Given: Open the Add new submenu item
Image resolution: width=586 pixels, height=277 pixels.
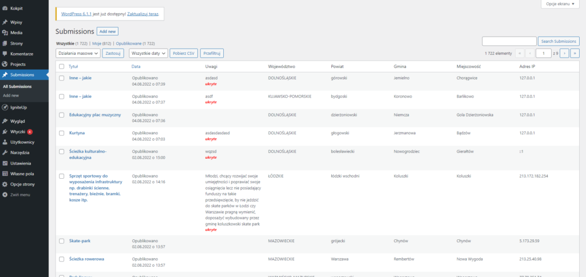Looking at the screenshot, I should point(11,95).
